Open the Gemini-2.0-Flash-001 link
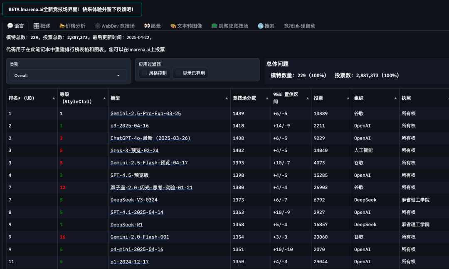The height and width of the screenshot is (269, 449). (x=140, y=237)
